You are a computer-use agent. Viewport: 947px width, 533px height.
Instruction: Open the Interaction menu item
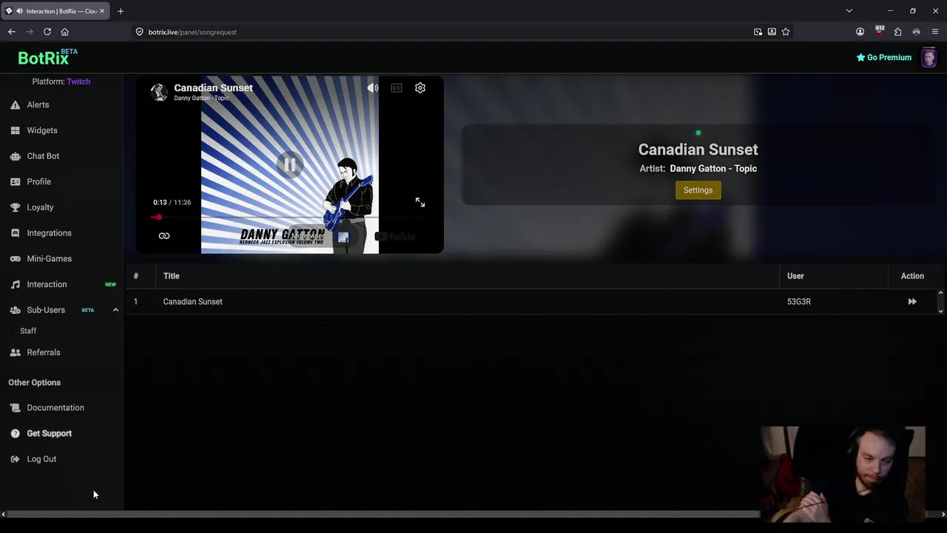pyautogui.click(x=47, y=284)
